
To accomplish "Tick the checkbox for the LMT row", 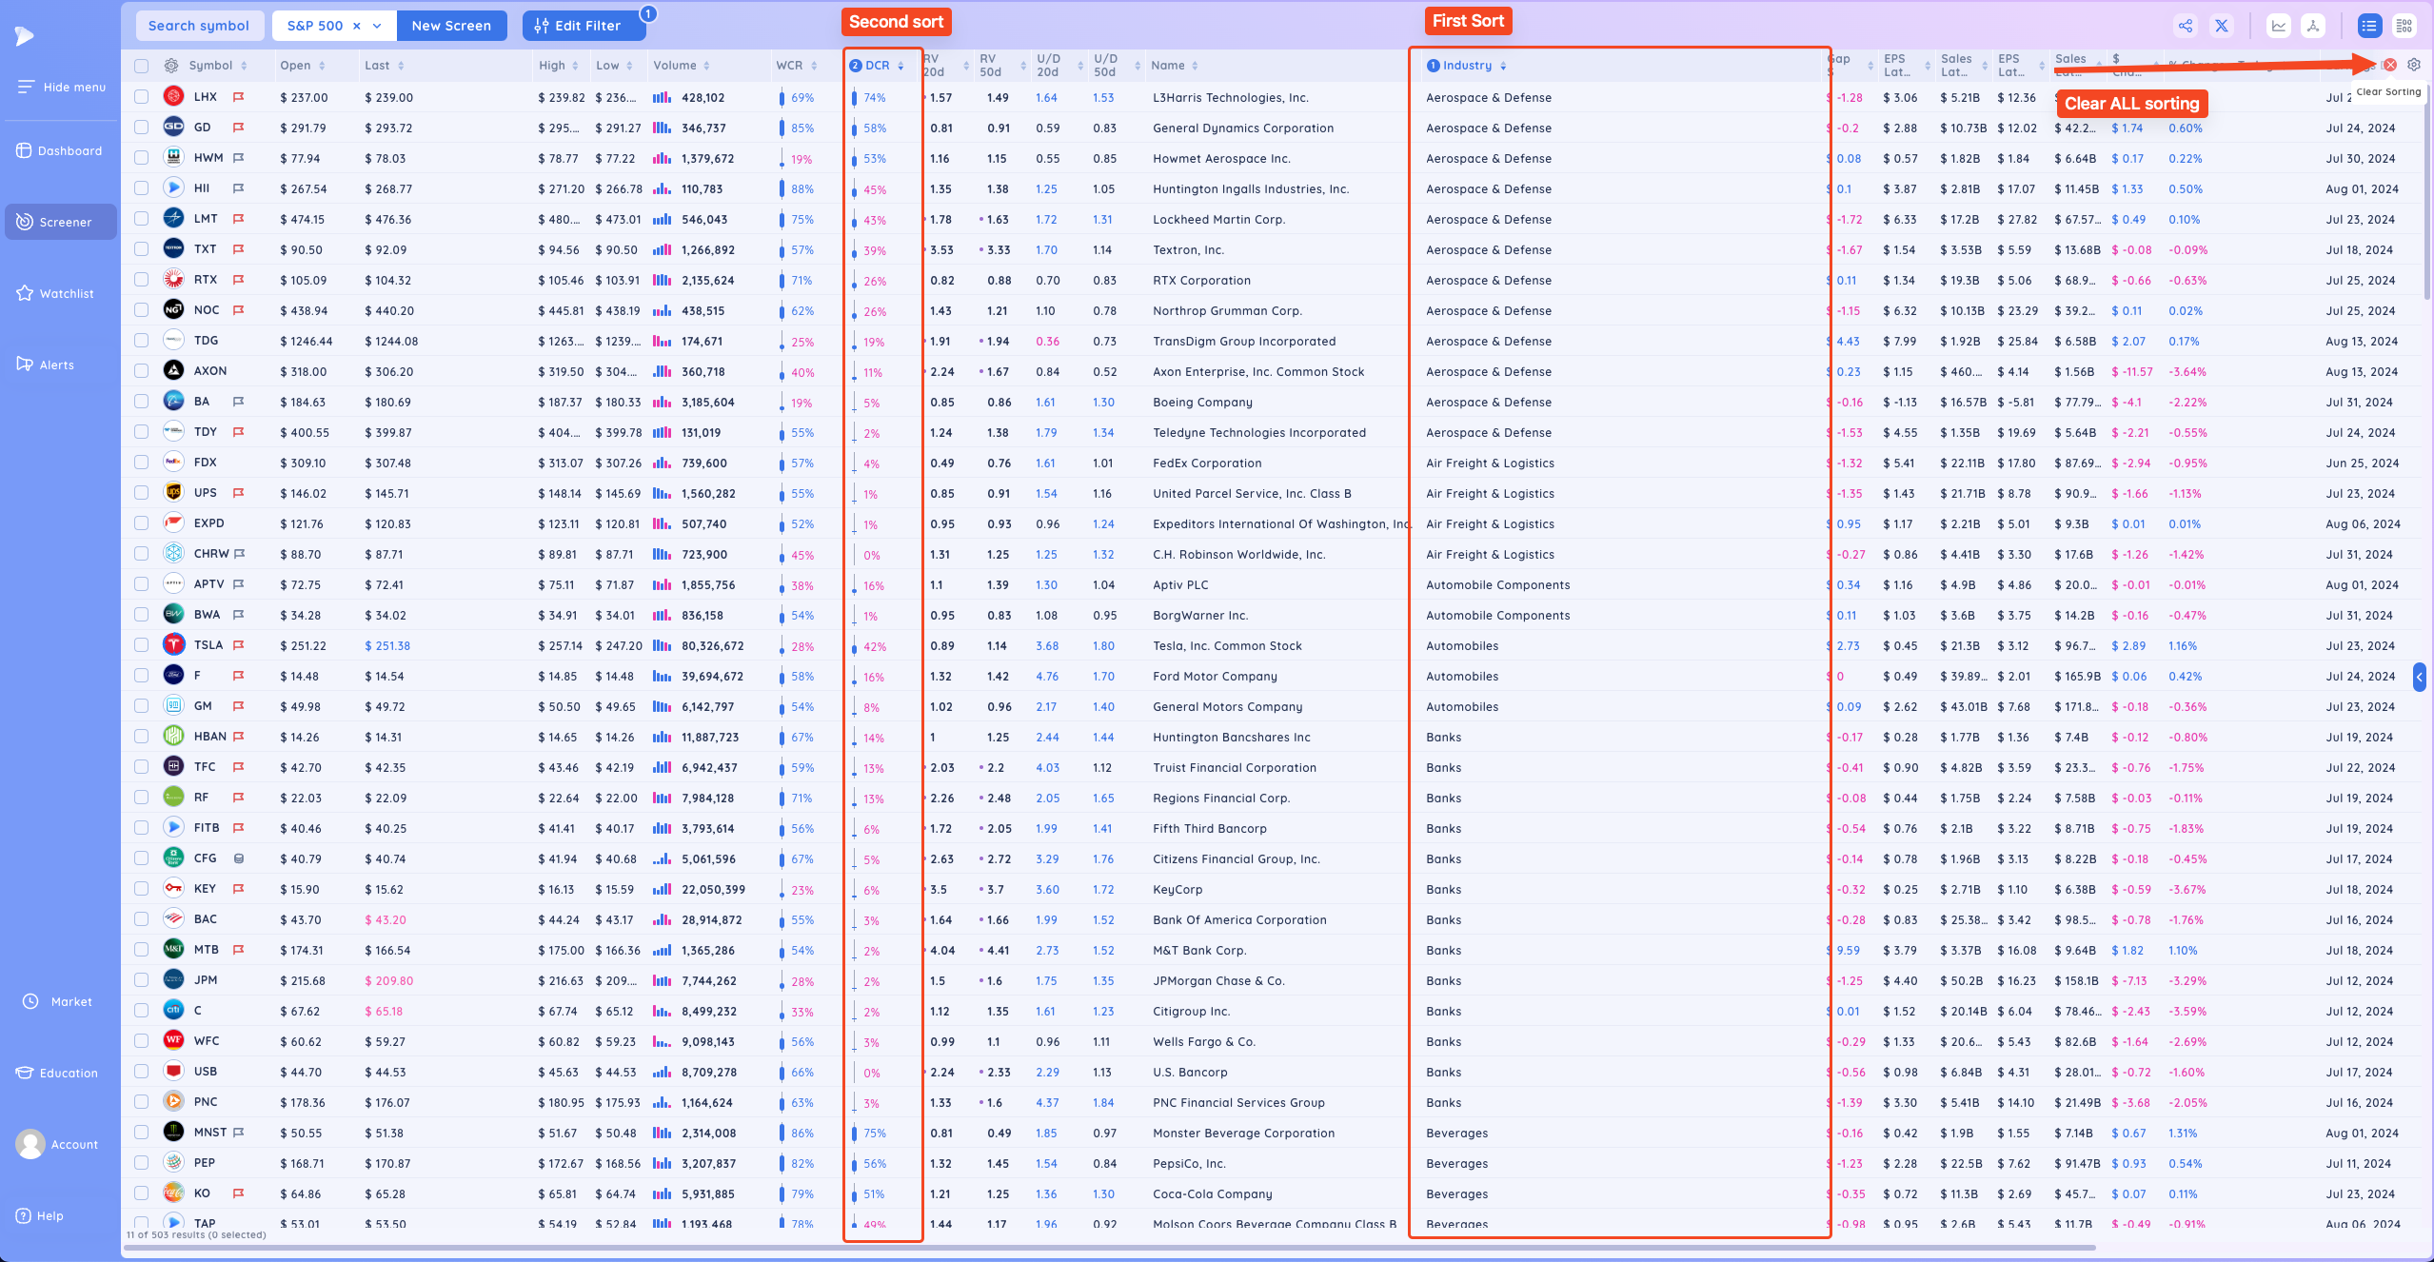I will (142, 219).
